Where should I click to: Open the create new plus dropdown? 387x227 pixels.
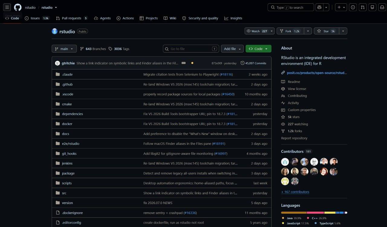coord(341,7)
